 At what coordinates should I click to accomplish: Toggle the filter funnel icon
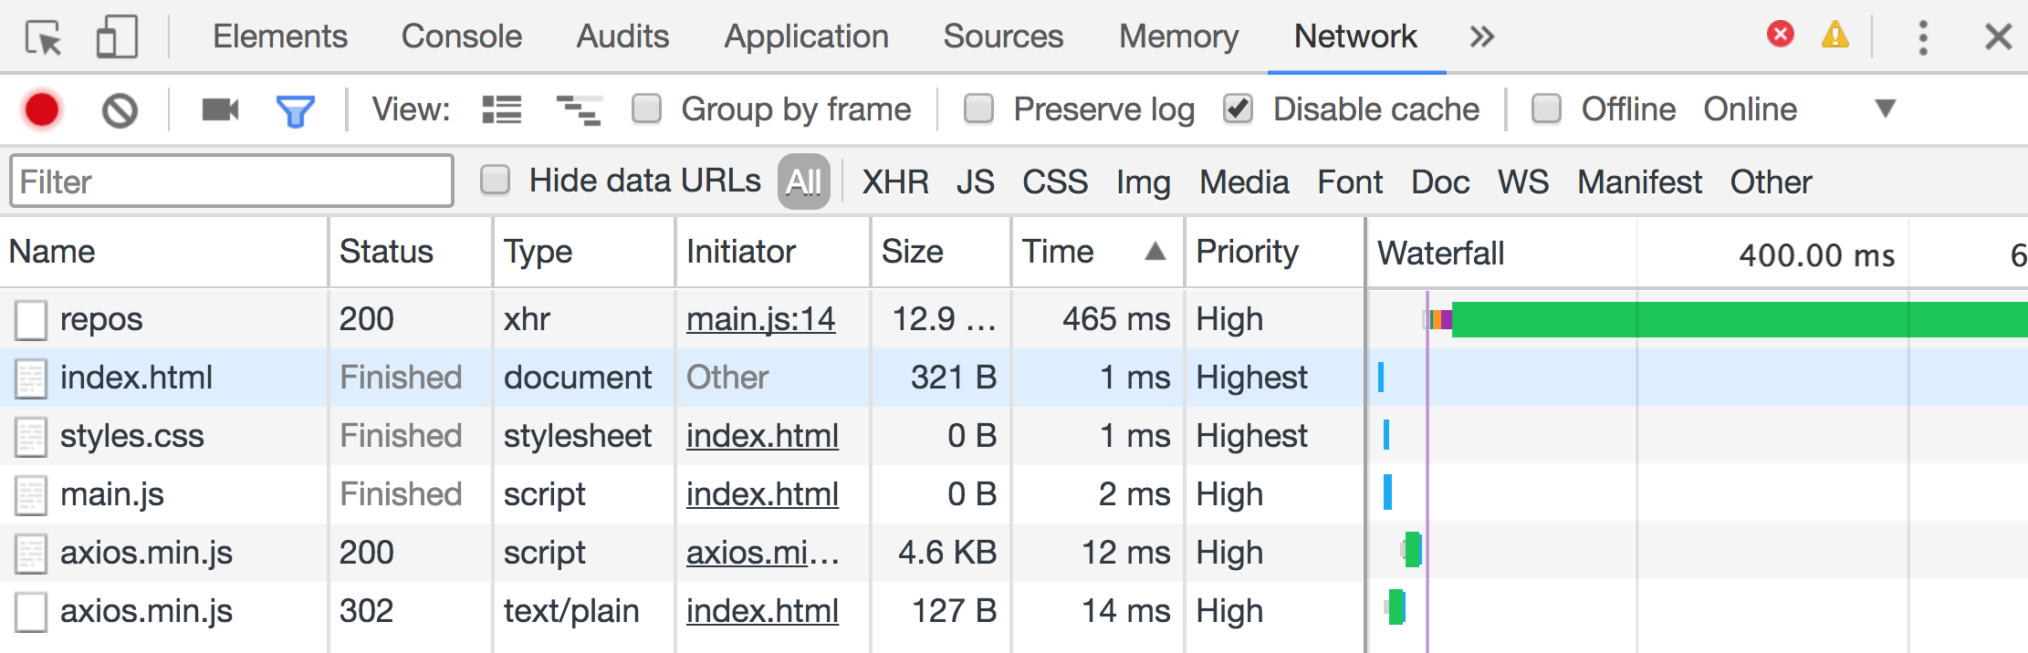pyautogui.click(x=295, y=110)
